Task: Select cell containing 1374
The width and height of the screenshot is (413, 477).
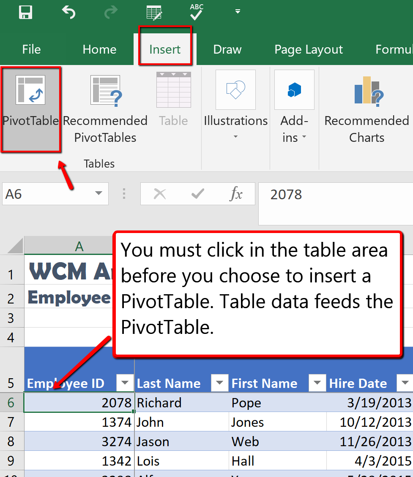Action: tap(79, 422)
